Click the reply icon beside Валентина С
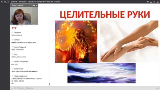 click(x=12, y=69)
